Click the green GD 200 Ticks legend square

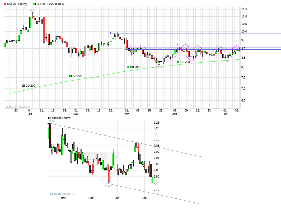pos(34,4)
